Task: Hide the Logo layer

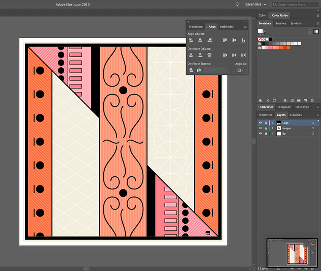Action: point(260,123)
